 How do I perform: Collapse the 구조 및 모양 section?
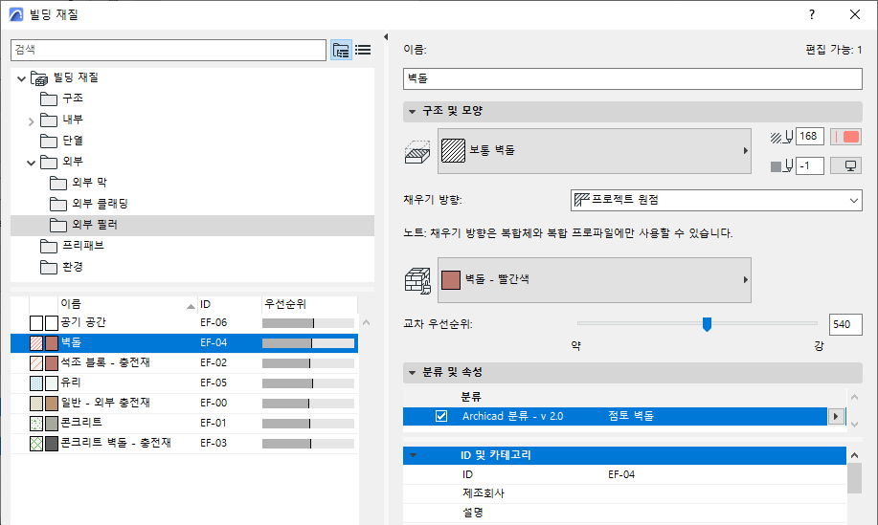click(412, 112)
